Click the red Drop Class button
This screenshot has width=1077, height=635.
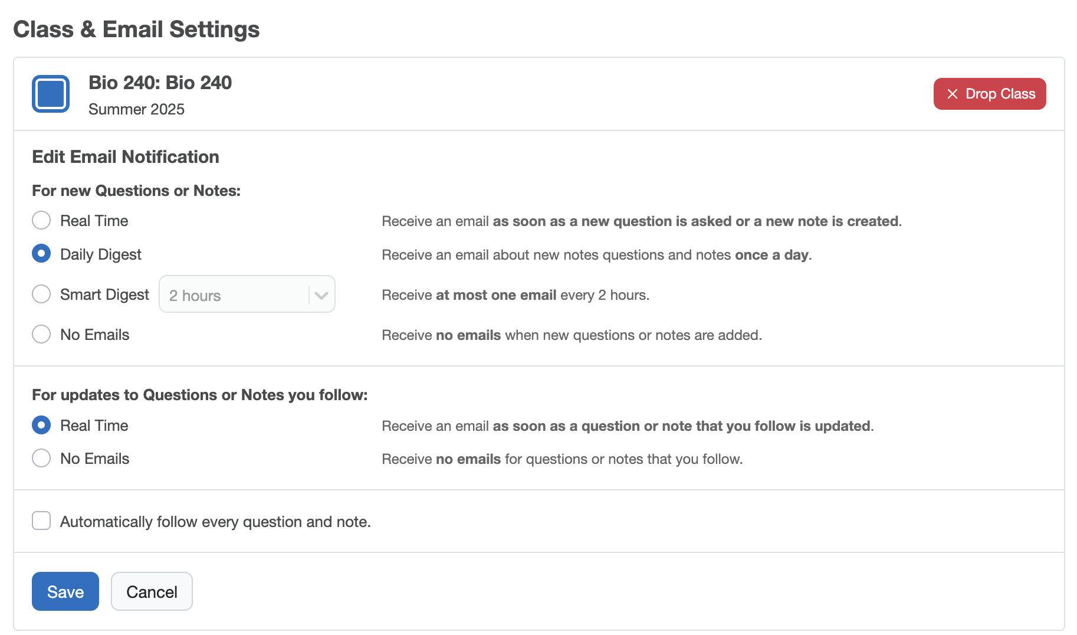(990, 94)
